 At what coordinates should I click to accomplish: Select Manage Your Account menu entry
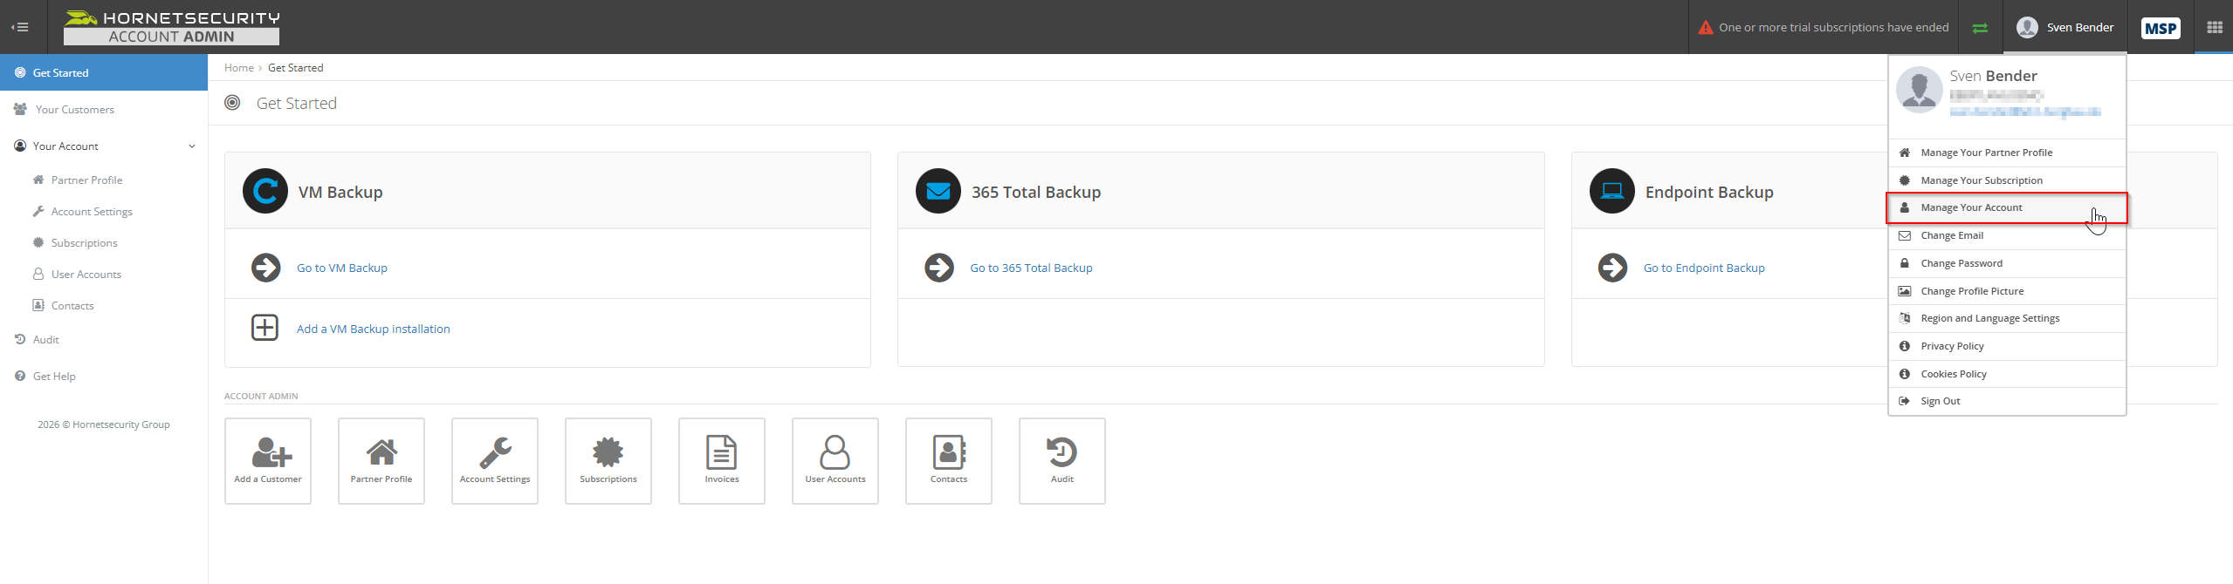(1971, 207)
